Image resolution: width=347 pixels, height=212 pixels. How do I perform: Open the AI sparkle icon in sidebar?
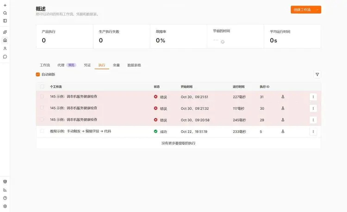coord(5,32)
